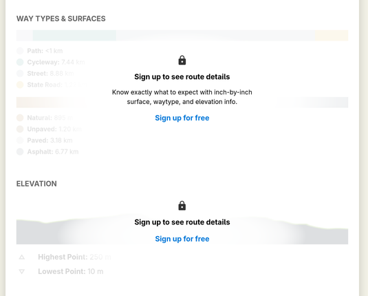Click the surfaces distribution bar
The height and width of the screenshot is (296, 368).
(x=182, y=103)
